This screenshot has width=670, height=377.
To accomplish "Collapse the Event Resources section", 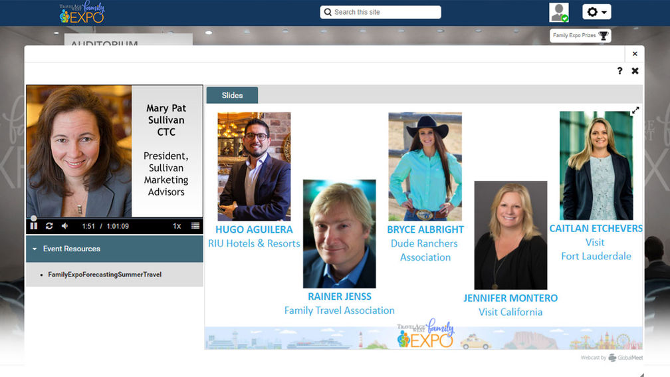I will (x=114, y=249).
